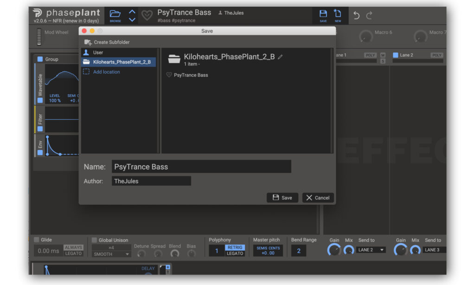Create a new preset with the New icon
Screen dimensions: 475x285
(x=338, y=15)
